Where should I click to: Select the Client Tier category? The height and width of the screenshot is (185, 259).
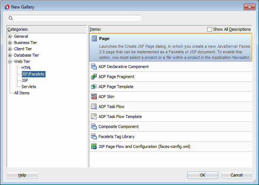click(x=23, y=49)
